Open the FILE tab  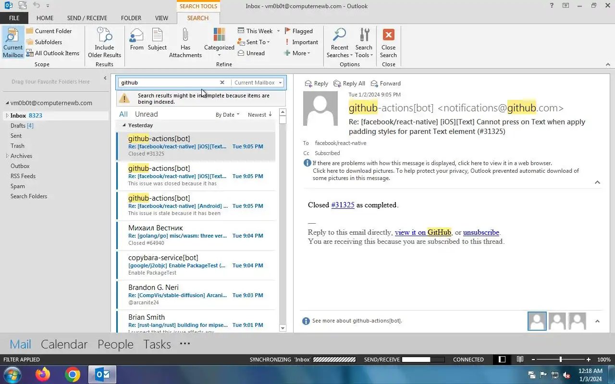[x=14, y=18]
